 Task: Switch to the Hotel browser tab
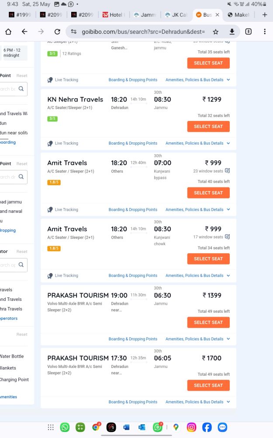113,14
